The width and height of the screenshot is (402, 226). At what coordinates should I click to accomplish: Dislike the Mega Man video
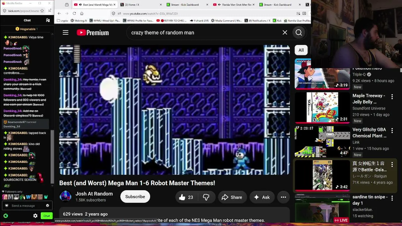click(x=206, y=197)
